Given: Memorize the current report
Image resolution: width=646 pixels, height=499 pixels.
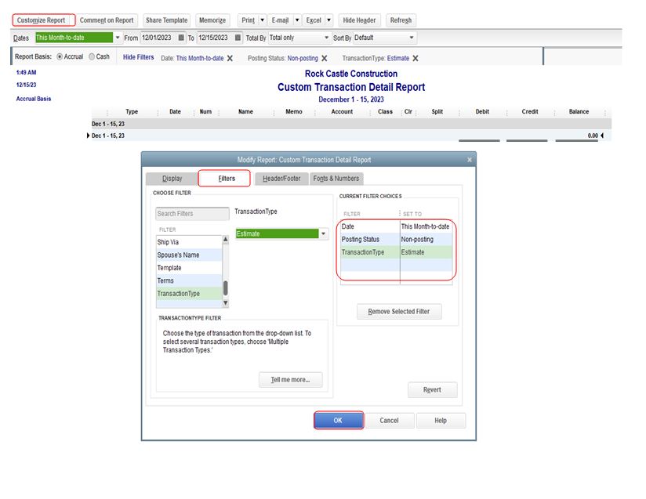Looking at the screenshot, I should 212,20.
